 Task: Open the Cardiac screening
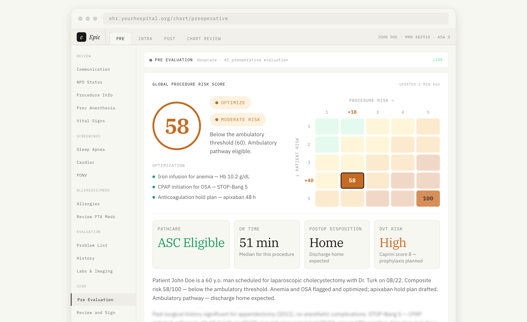(86, 162)
